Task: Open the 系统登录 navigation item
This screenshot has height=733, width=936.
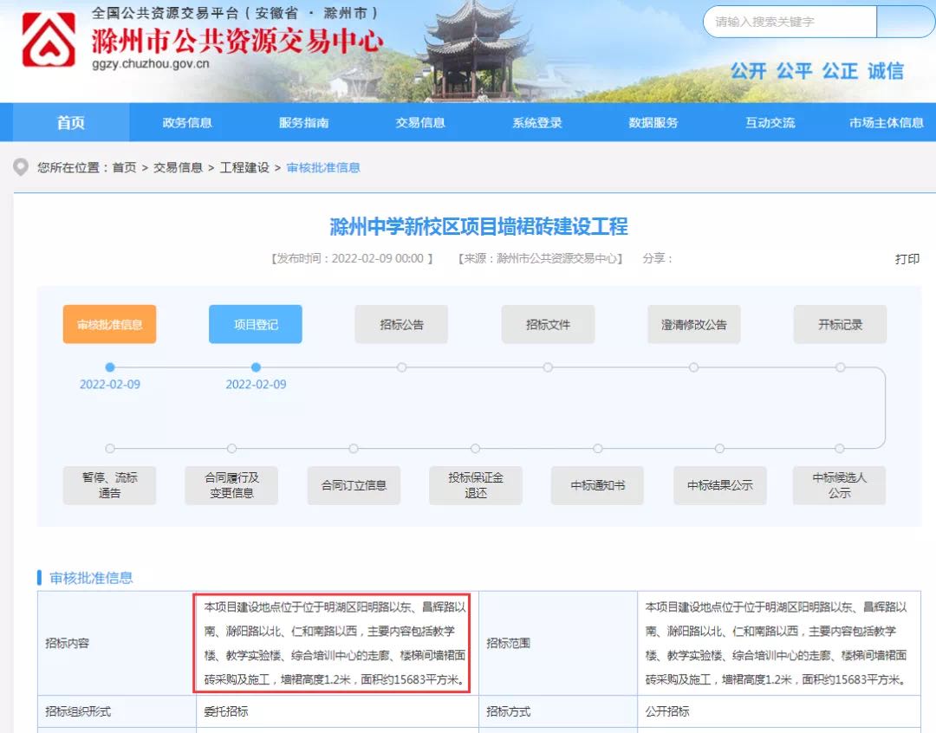Action: click(x=536, y=123)
